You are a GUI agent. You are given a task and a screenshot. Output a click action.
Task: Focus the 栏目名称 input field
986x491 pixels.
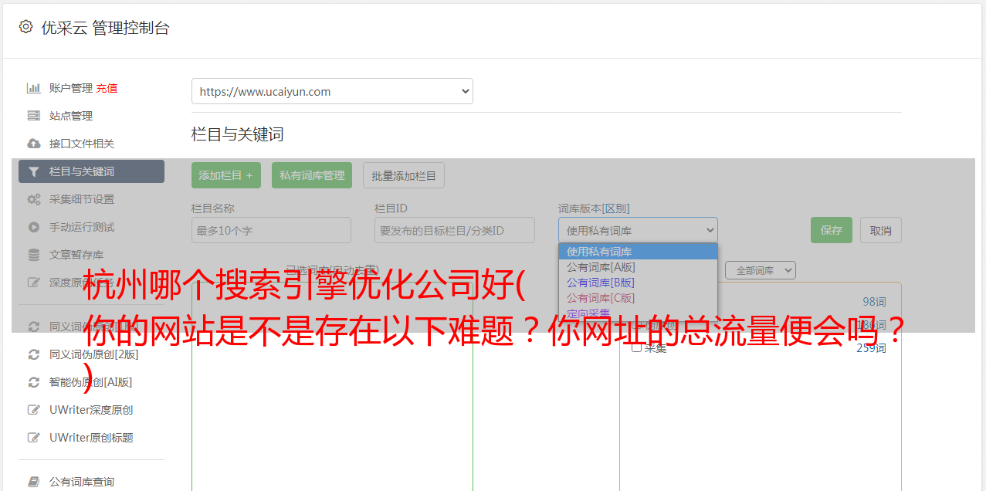click(x=271, y=230)
